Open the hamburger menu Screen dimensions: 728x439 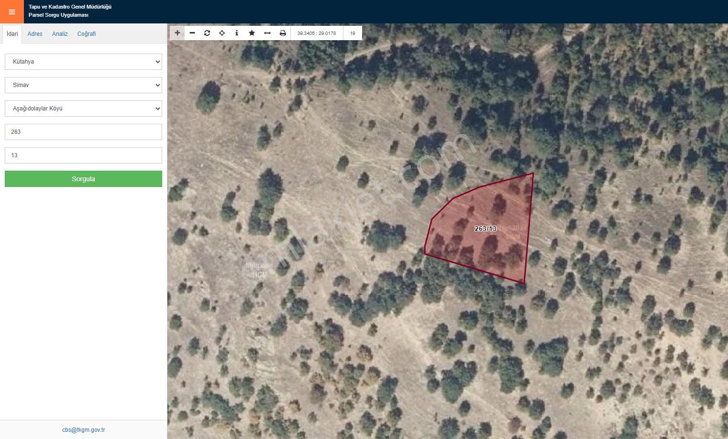pyautogui.click(x=12, y=12)
